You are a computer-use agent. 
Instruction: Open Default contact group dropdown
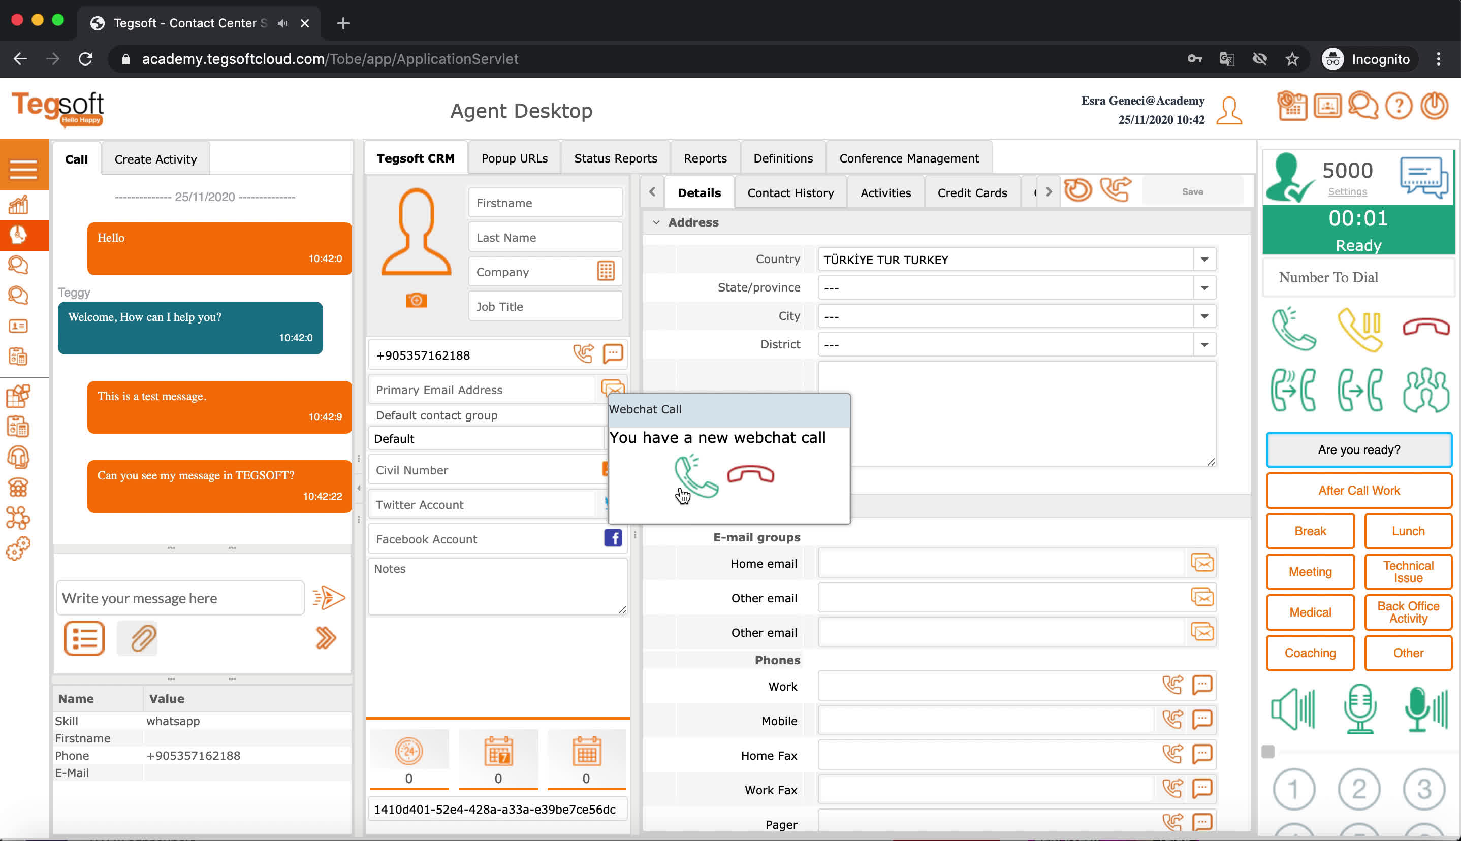[x=487, y=438]
